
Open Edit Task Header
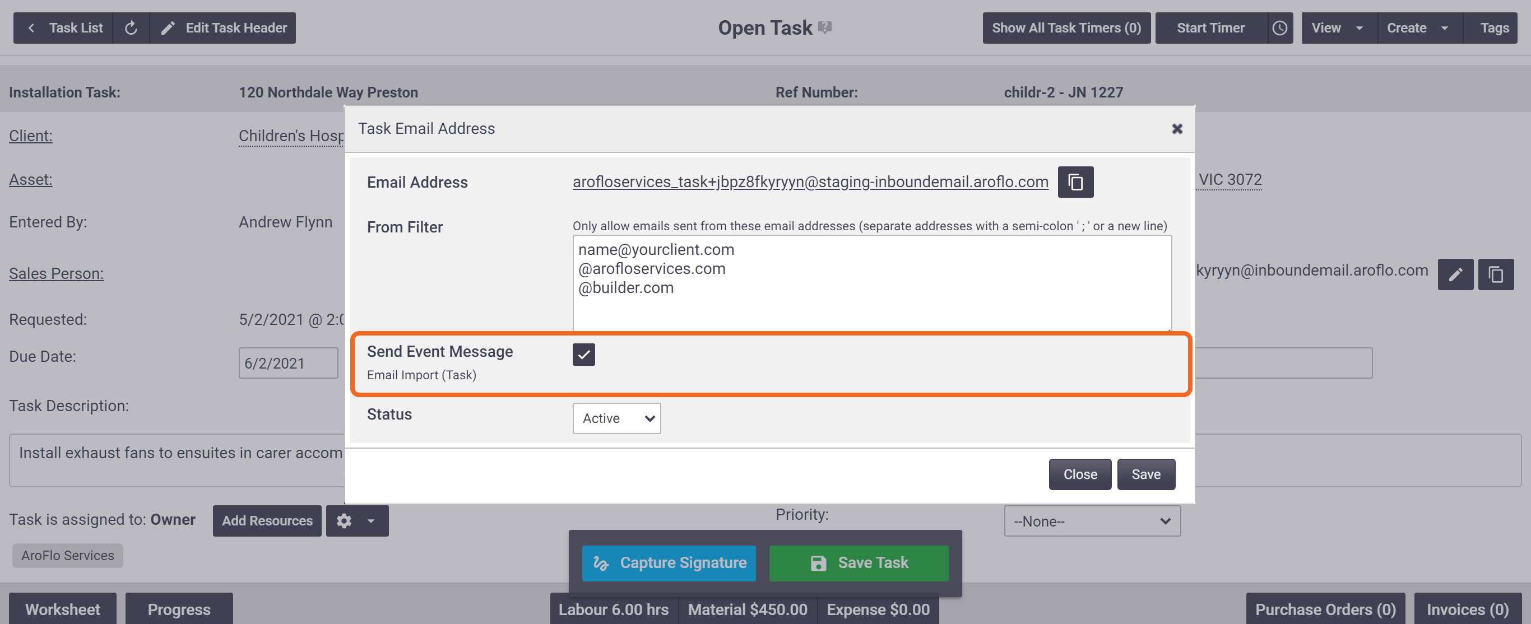[223, 28]
